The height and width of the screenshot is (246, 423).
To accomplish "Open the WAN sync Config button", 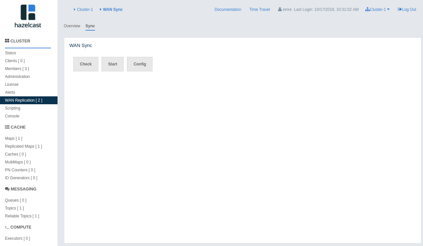I will (x=140, y=64).
